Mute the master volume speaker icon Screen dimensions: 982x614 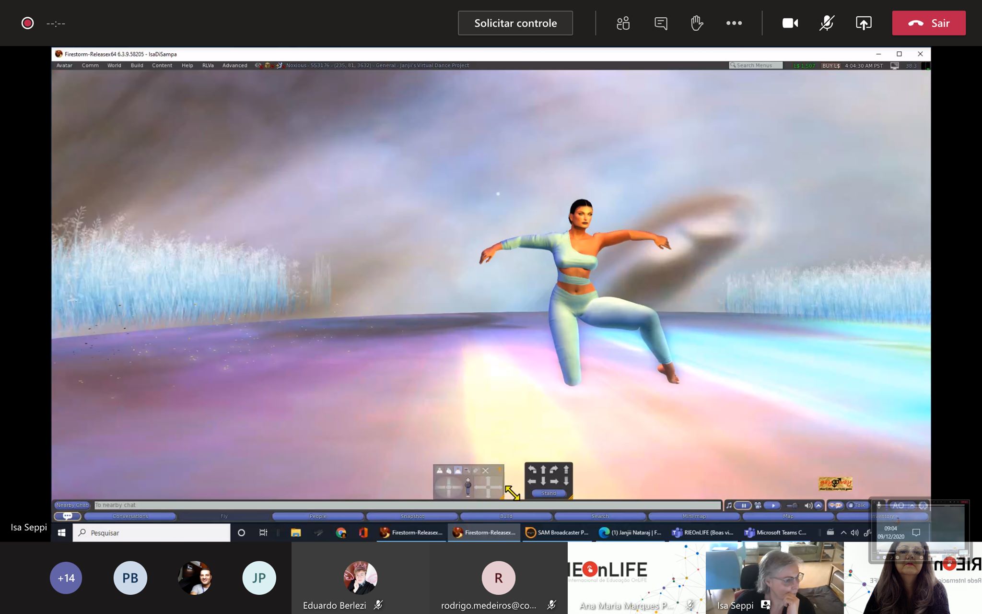(x=808, y=505)
